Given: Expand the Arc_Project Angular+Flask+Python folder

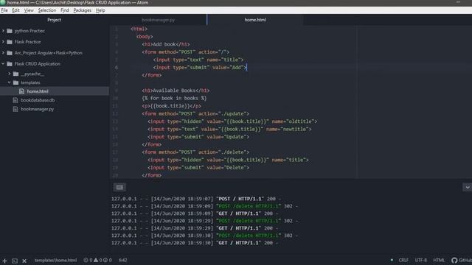Looking at the screenshot, I should point(3,53).
